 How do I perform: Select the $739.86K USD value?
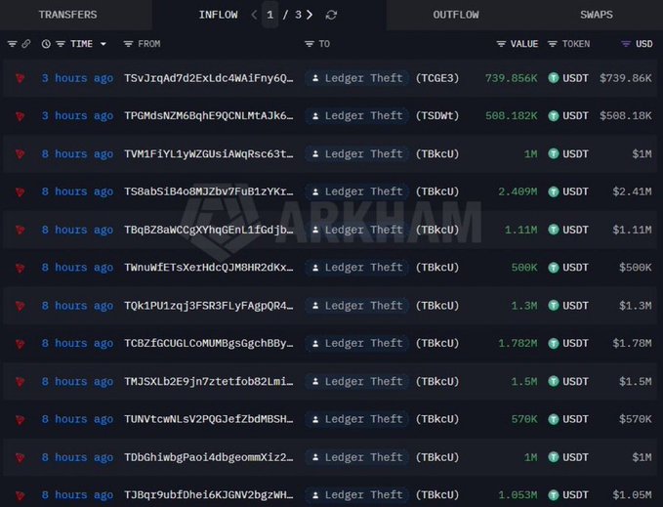point(625,78)
